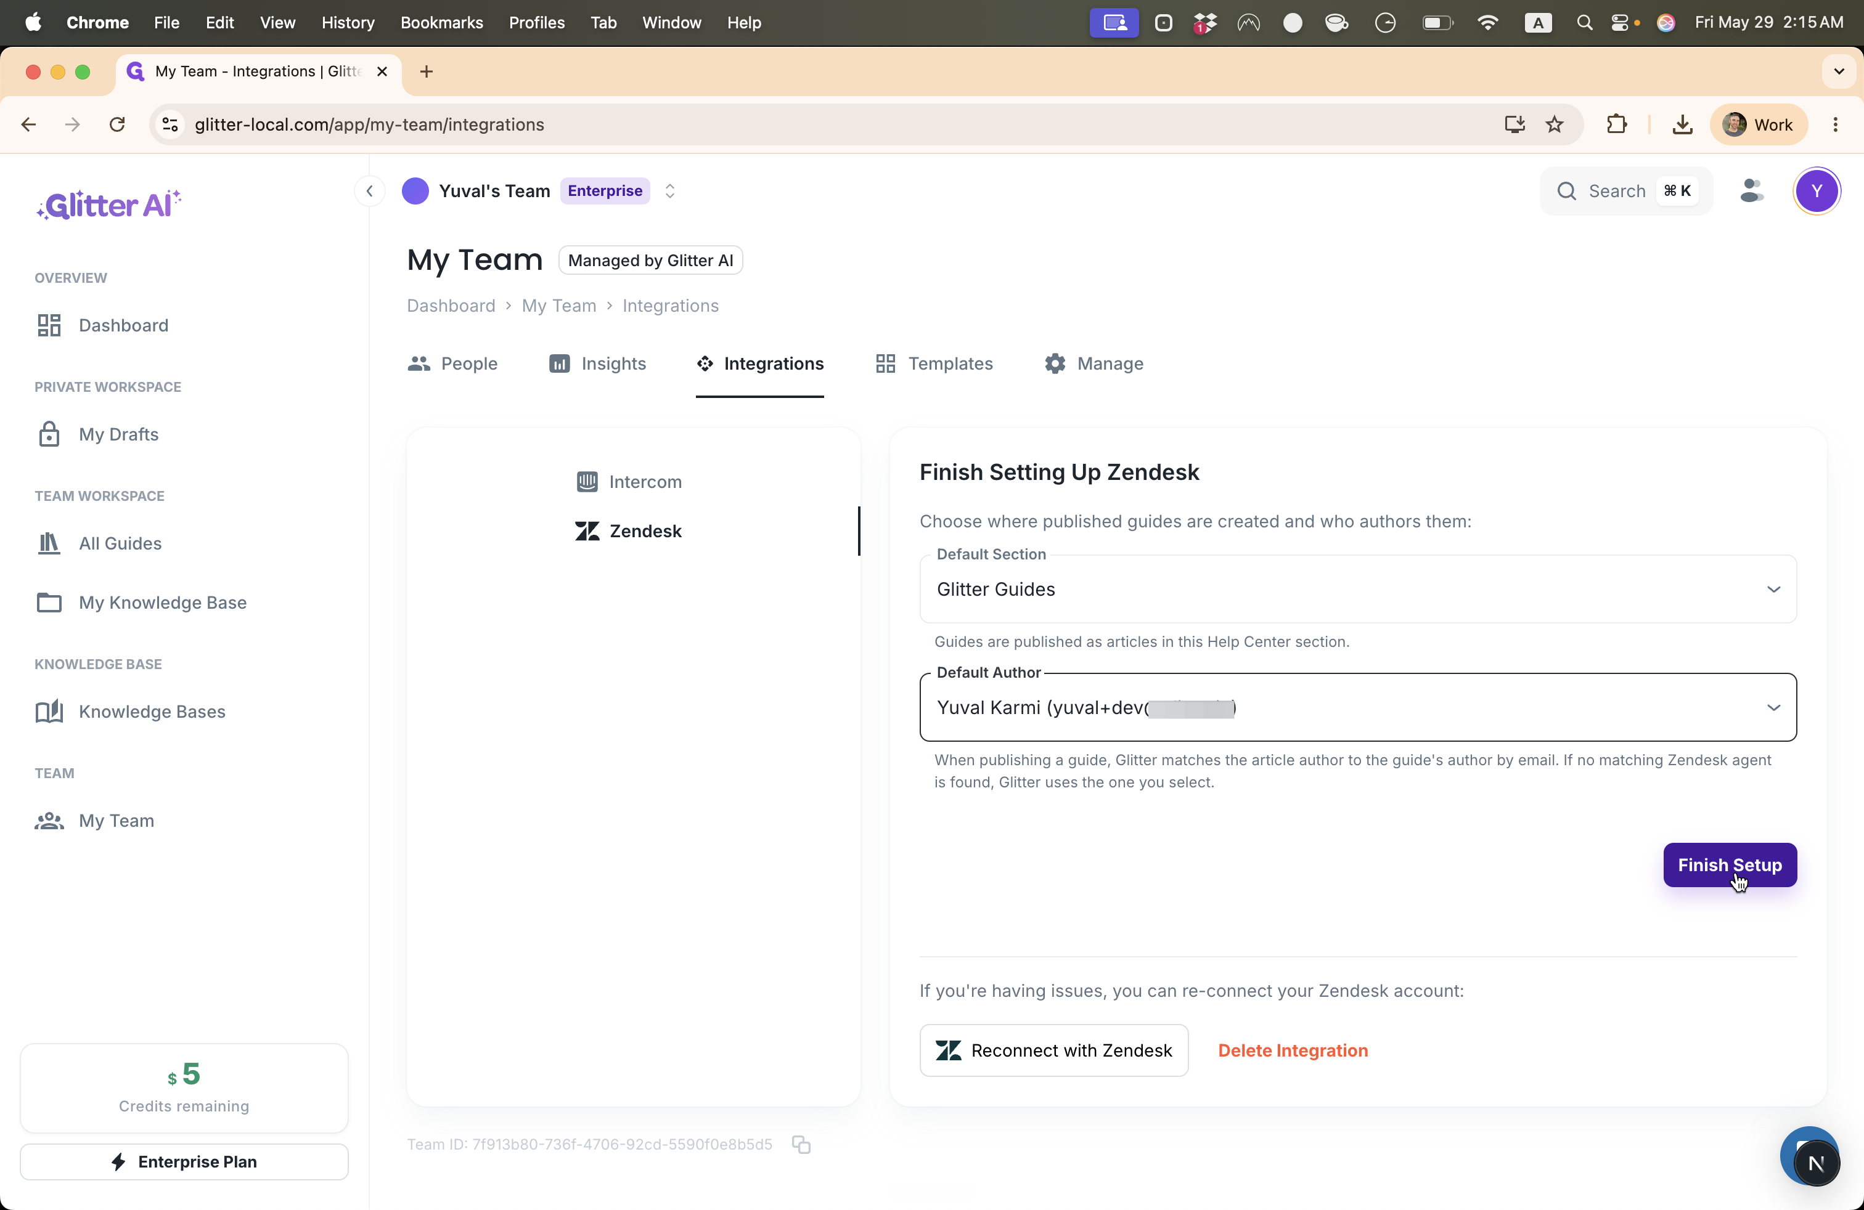1864x1210 pixels.
Task: Open the Apple menu
Action: pyautogui.click(x=33, y=23)
